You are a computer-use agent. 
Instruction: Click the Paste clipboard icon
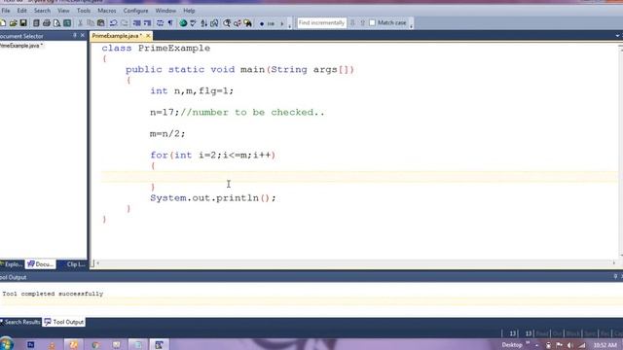tap(100, 23)
